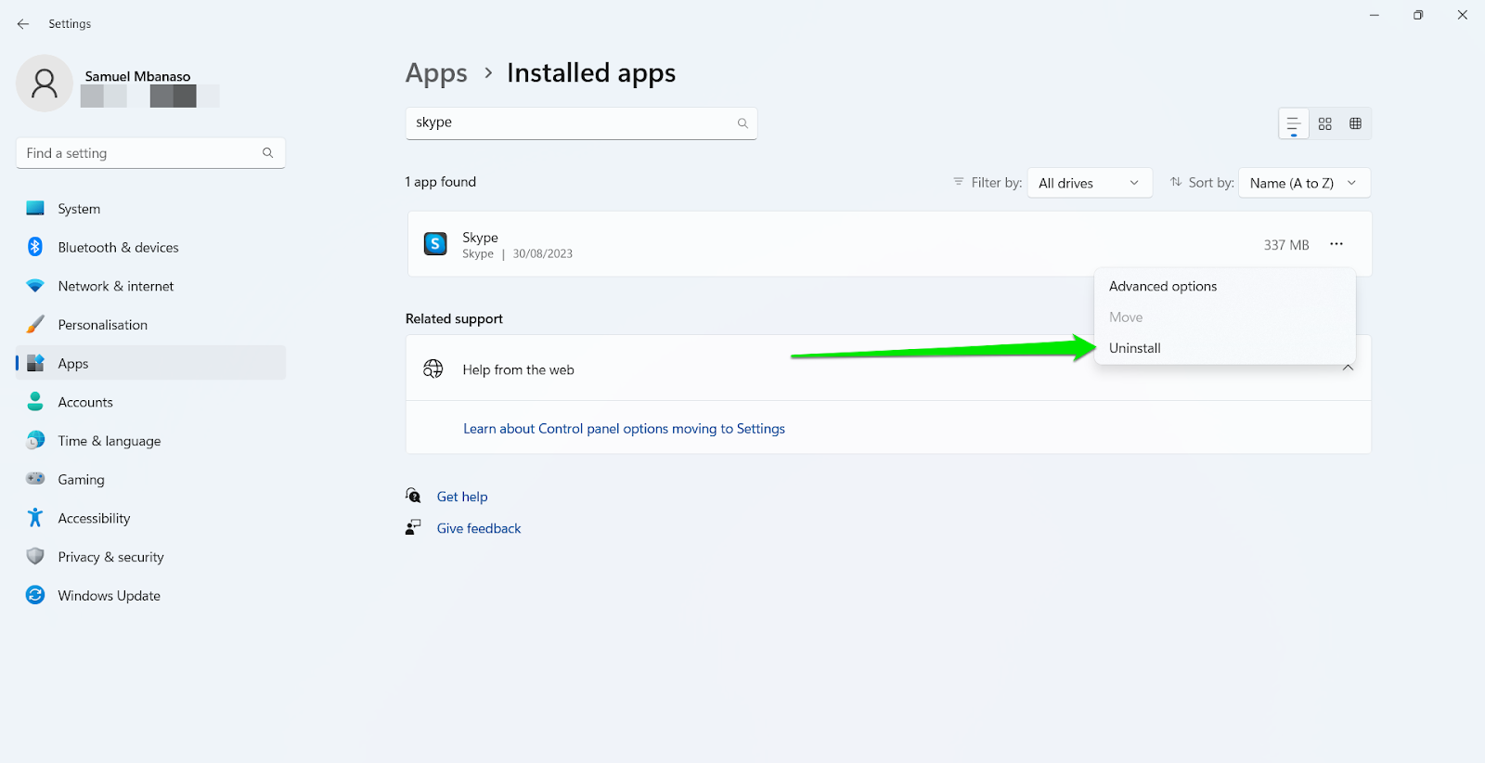The height and width of the screenshot is (763, 1485).
Task: Open Gaming settings
Action: pos(150,479)
